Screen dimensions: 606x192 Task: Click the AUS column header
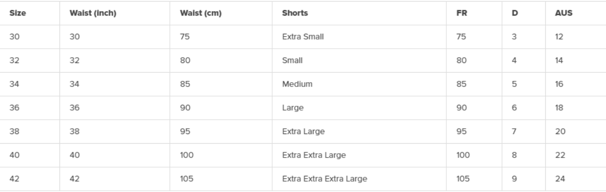563,13
